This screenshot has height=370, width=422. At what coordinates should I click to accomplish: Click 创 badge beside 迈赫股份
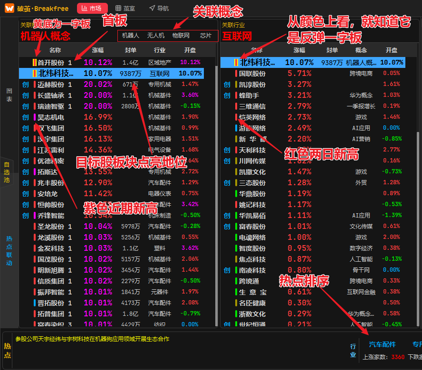26,85
